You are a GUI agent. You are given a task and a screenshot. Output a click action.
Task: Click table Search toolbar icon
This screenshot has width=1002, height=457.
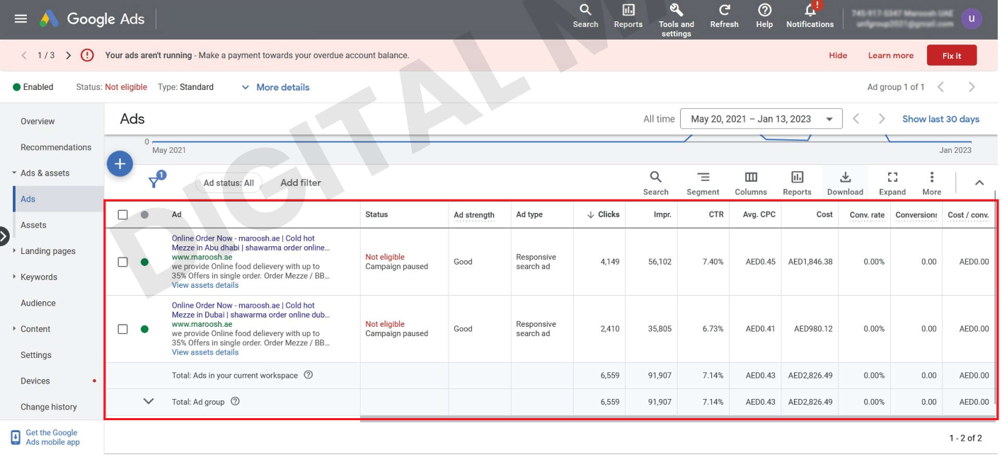coord(656,183)
